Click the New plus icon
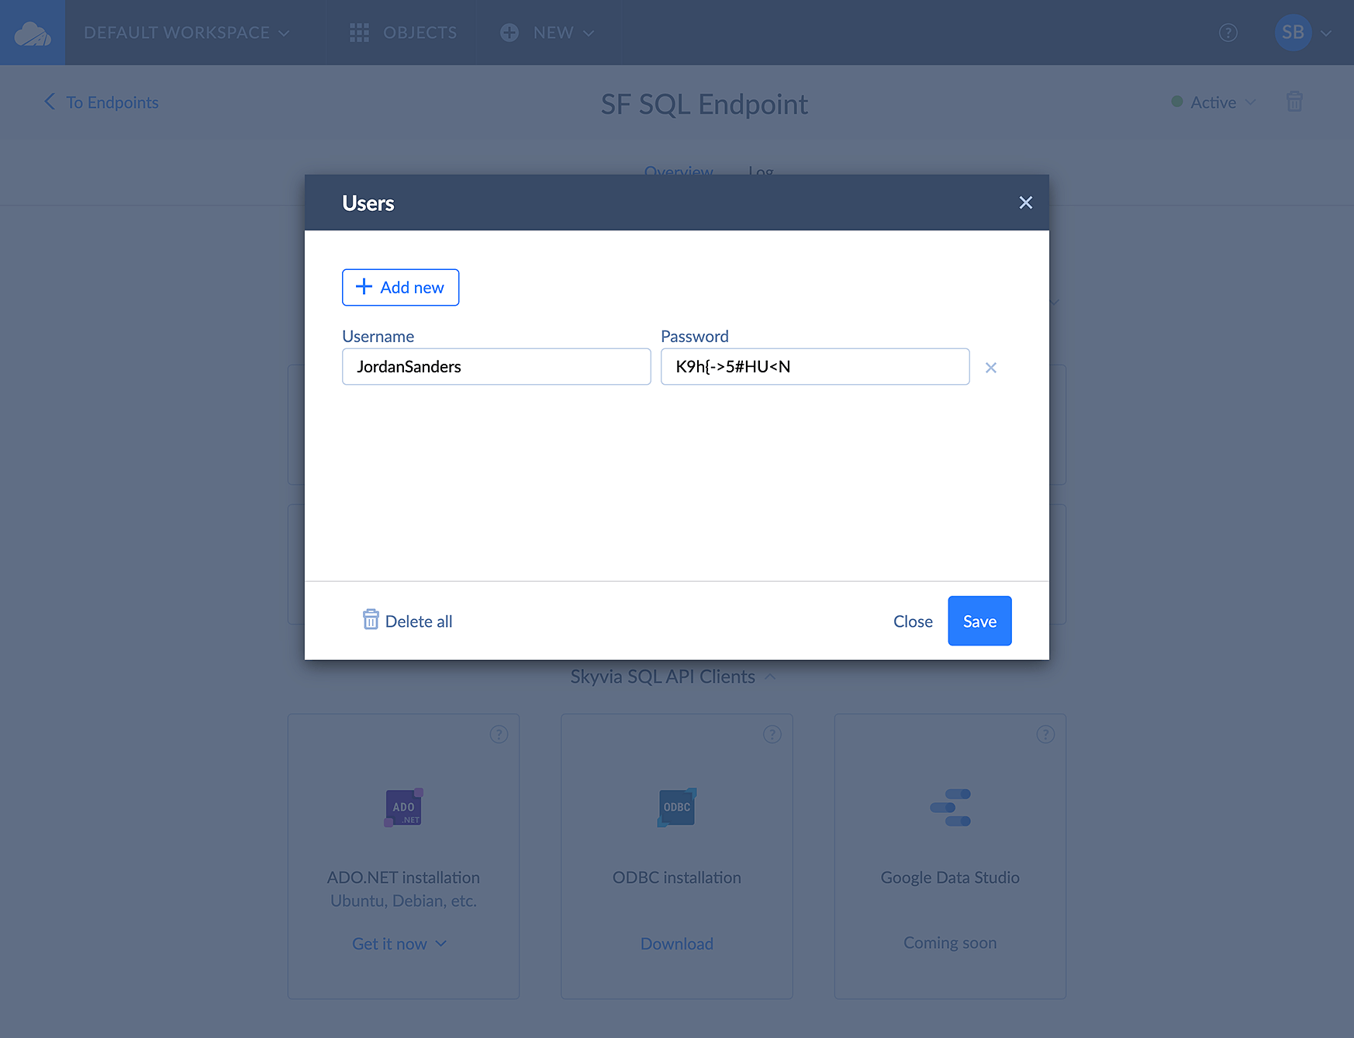Screen dimensions: 1354x1038 click(509, 33)
